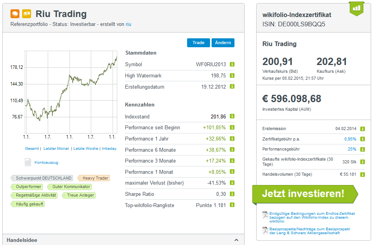This screenshot has height=245, width=375.
Task: Show info for Performance 6 Monate
Action: point(232,149)
